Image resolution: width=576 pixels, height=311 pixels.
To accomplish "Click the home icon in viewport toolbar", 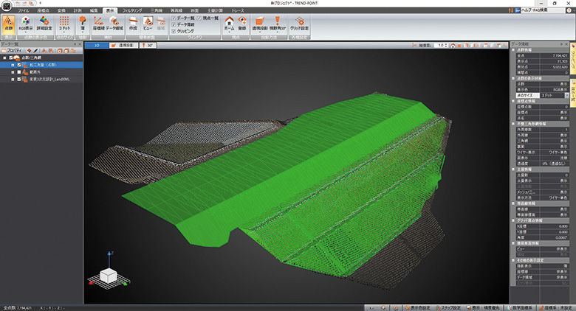I will [453, 46].
